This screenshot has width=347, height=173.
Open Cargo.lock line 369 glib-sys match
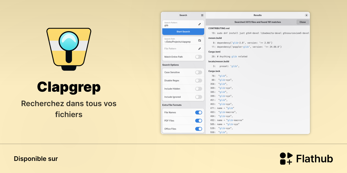click(x=222, y=88)
